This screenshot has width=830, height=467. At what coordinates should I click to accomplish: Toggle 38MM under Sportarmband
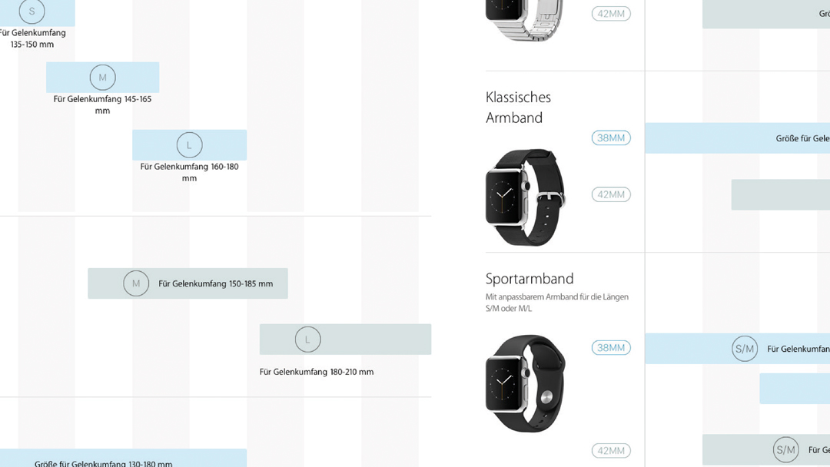pyautogui.click(x=611, y=347)
